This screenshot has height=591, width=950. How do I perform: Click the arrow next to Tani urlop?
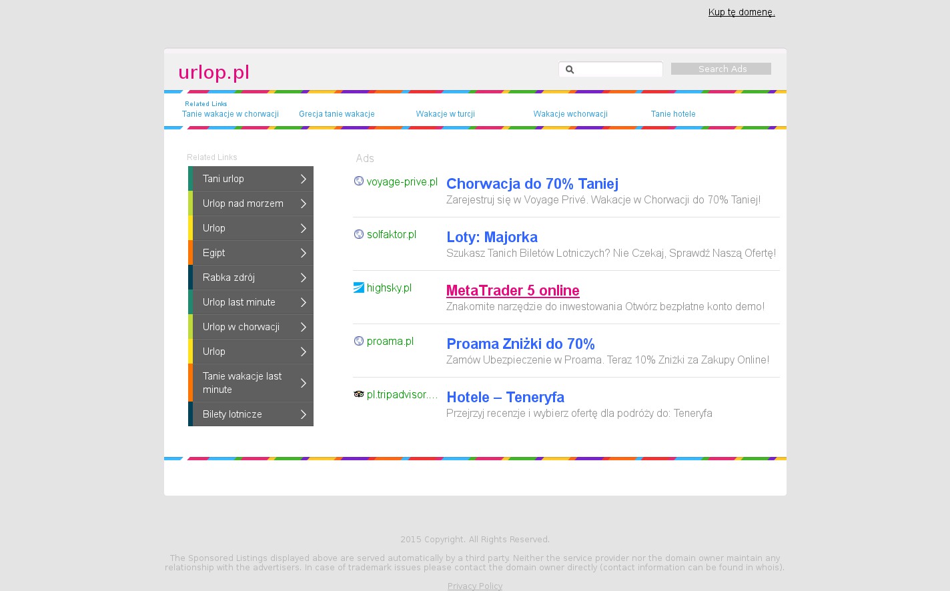coord(303,179)
